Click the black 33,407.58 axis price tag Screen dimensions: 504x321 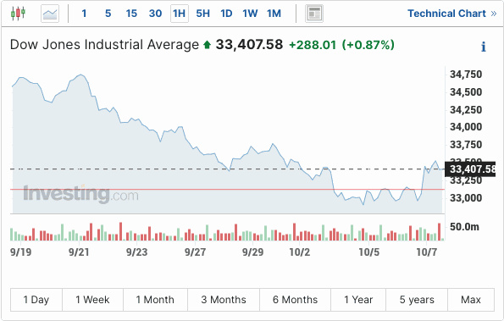pyautogui.click(x=470, y=169)
